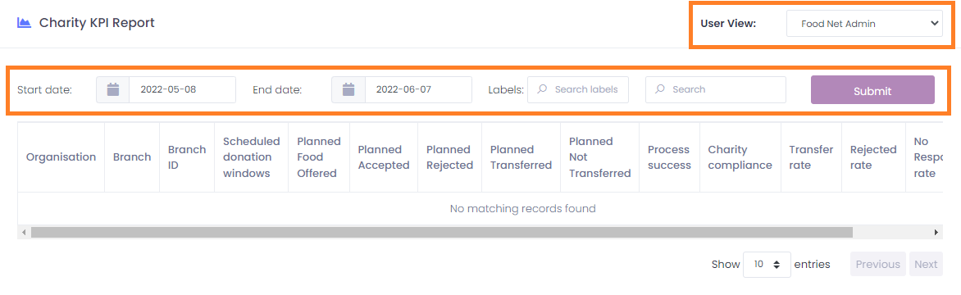
Task: Open the End date calendar icon
Action: (348, 89)
